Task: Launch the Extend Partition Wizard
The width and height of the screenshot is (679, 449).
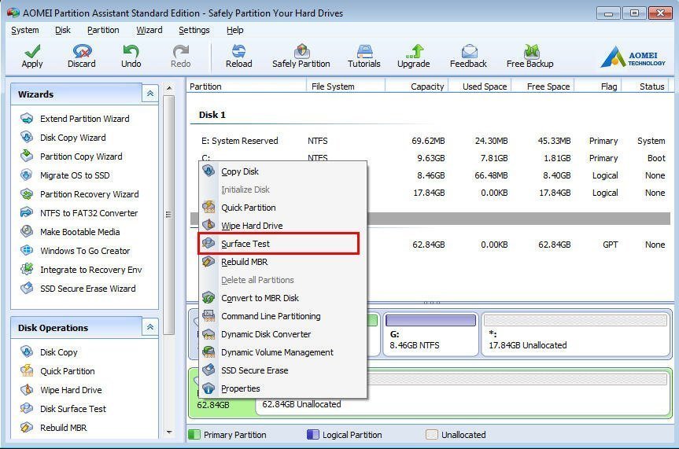Action: (84, 119)
